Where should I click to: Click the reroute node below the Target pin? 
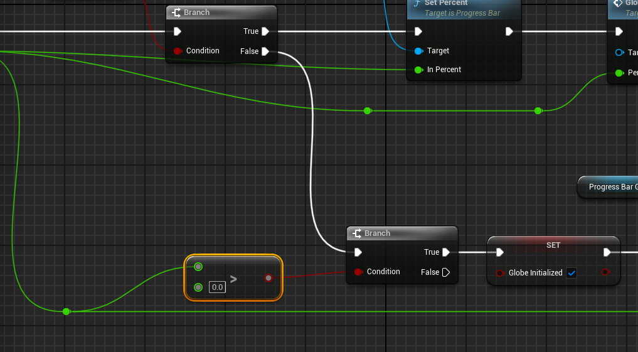pos(368,110)
